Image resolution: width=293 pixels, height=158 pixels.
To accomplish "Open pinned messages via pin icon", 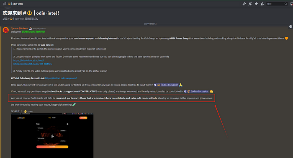I will click(x=256, y=4).
